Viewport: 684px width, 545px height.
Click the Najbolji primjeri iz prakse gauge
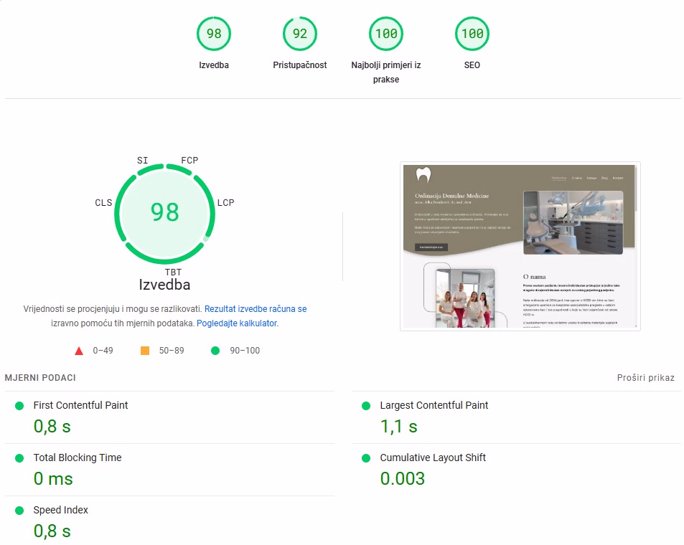pos(386,34)
